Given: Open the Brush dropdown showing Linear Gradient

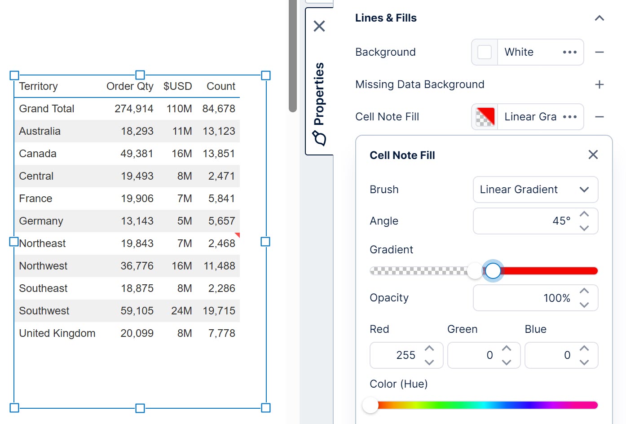Looking at the screenshot, I should (535, 190).
